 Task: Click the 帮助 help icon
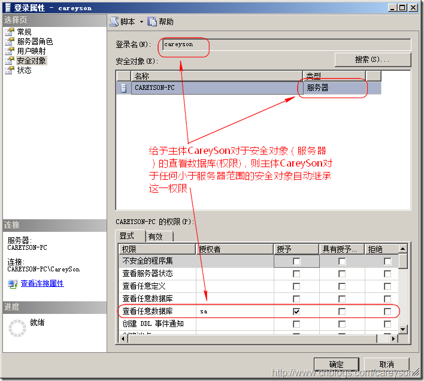click(x=152, y=22)
